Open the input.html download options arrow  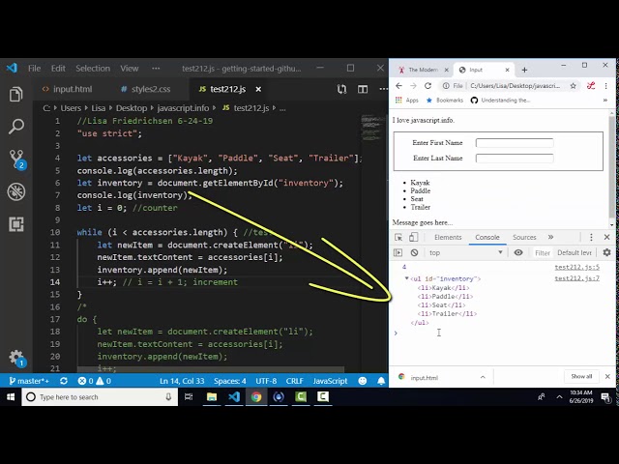pyautogui.click(x=483, y=377)
